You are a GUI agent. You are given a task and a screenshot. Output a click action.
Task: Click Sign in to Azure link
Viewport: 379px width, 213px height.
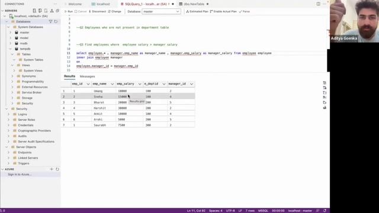coord(20,175)
